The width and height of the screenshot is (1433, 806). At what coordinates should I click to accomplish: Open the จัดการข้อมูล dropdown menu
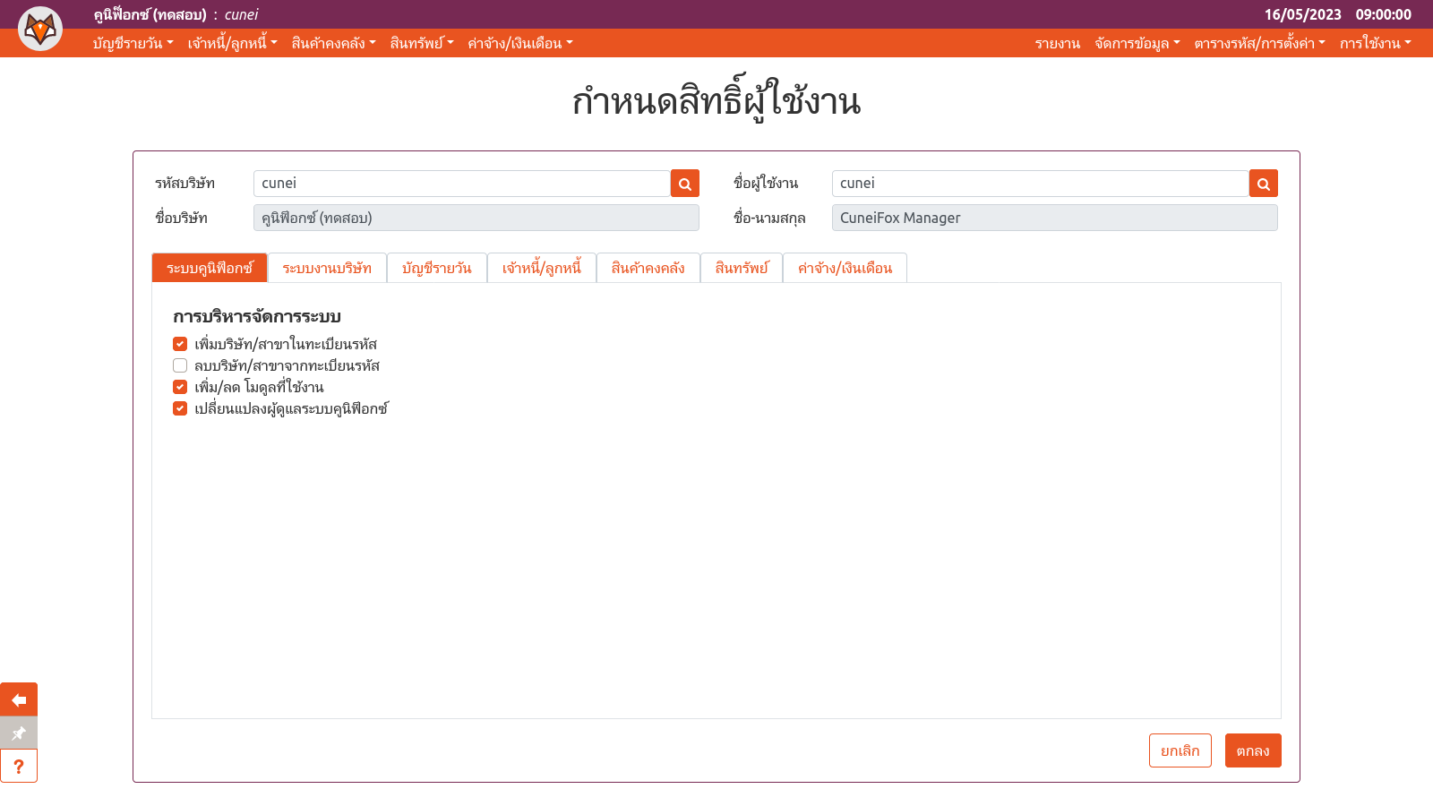click(1137, 43)
